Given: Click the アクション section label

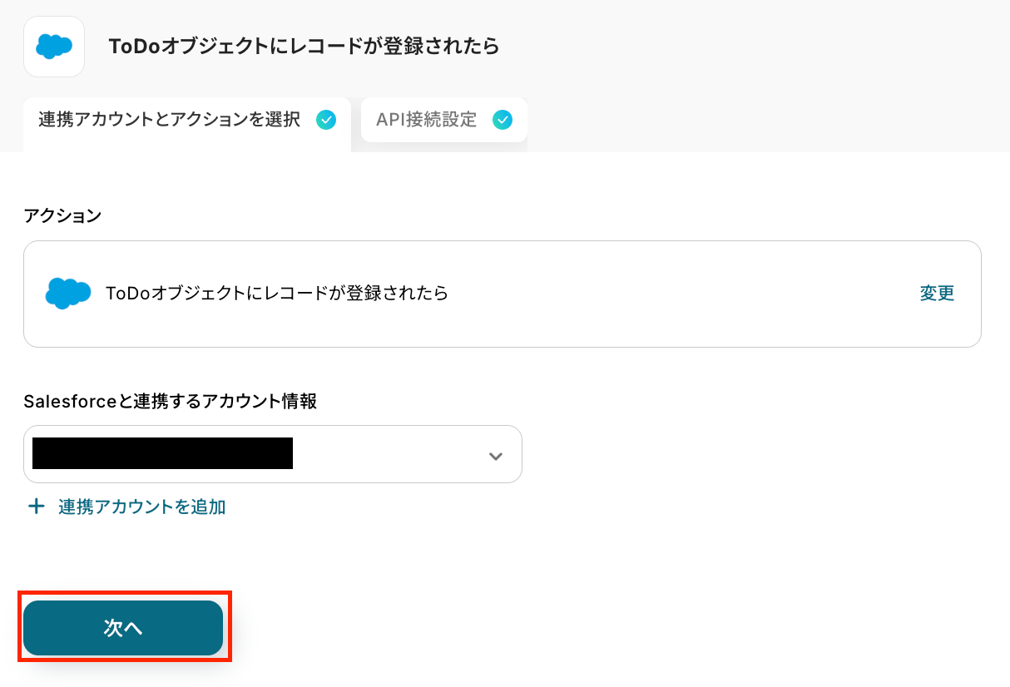Looking at the screenshot, I should point(62,216).
